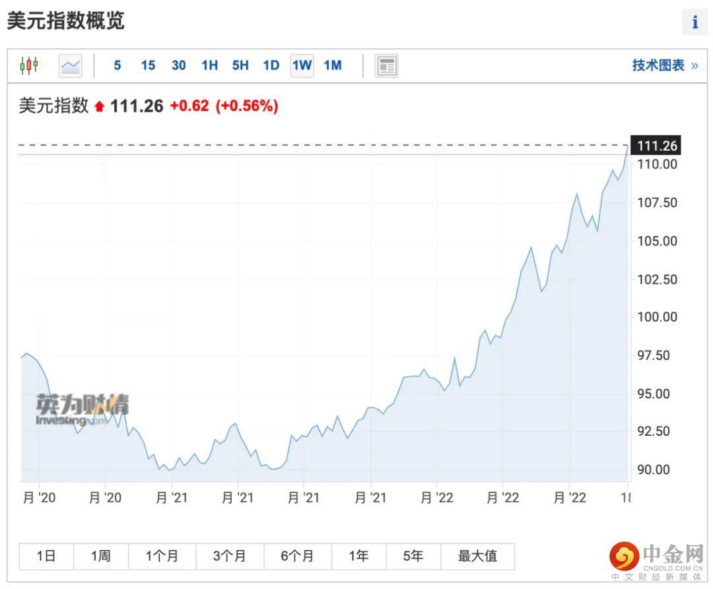This screenshot has width=713, height=589.
Task: Click the 90.00 axis label
Action: click(x=653, y=469)
